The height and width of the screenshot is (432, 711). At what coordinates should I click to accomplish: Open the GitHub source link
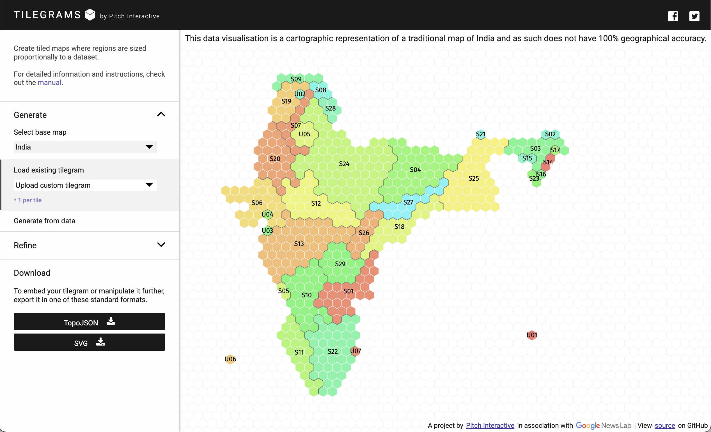point(664,425)
